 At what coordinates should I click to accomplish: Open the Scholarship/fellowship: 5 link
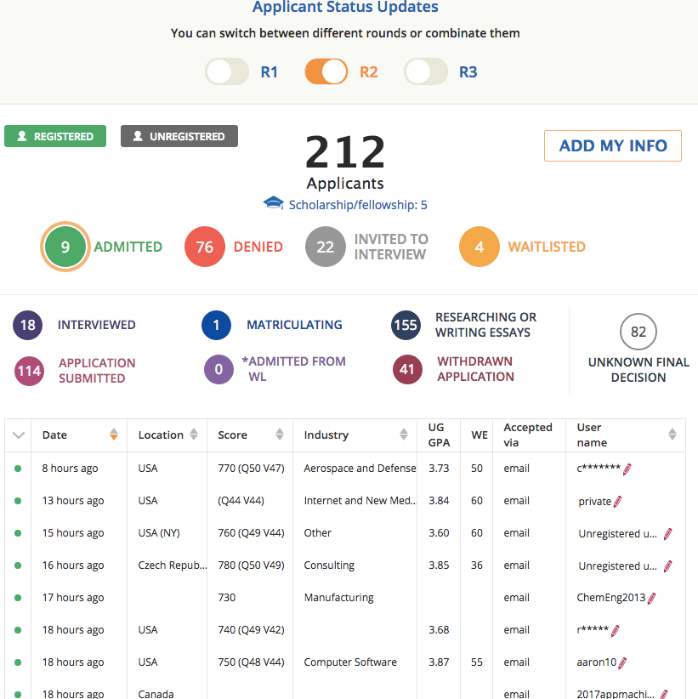[357, 205]
